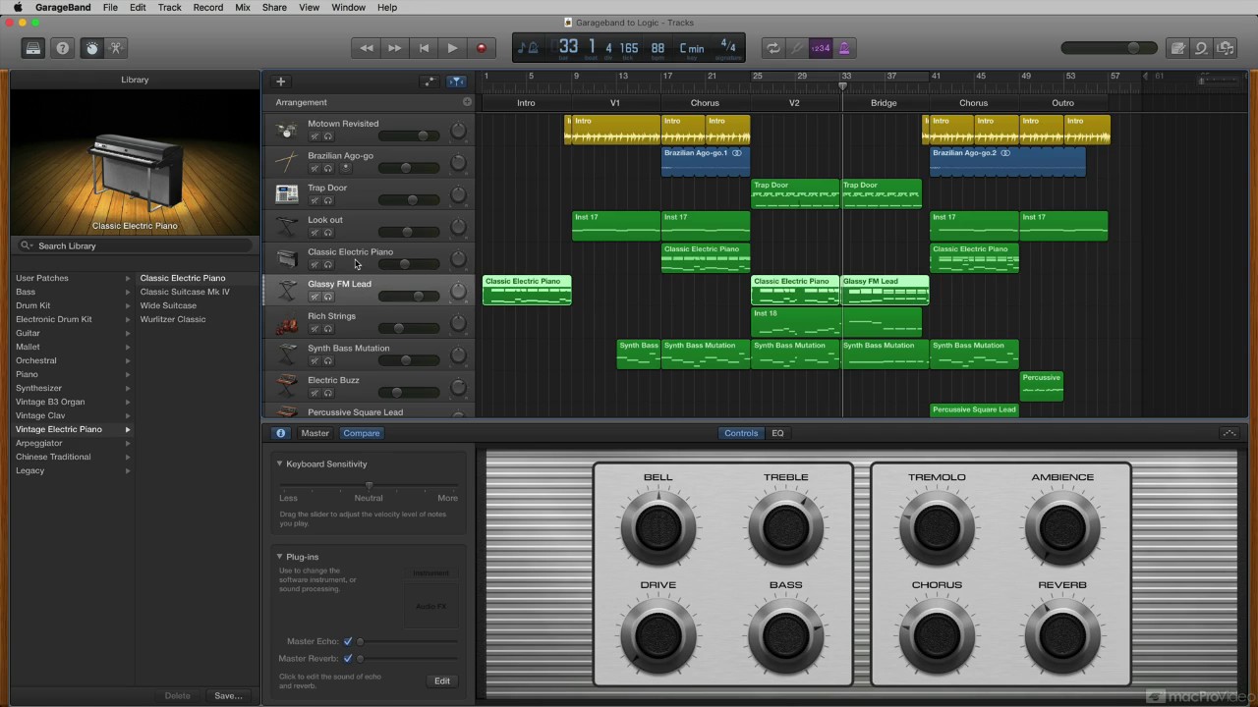Expand the Vintage Electric Piano category
Viewport: 1258px width, 707px height.
(127, 429)
